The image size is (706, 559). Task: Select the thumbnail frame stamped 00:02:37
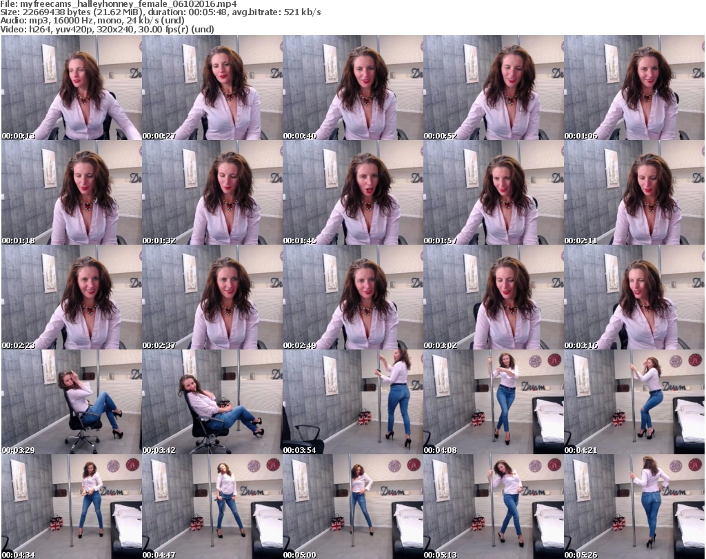pyautogui.click(x=212, y=297)
